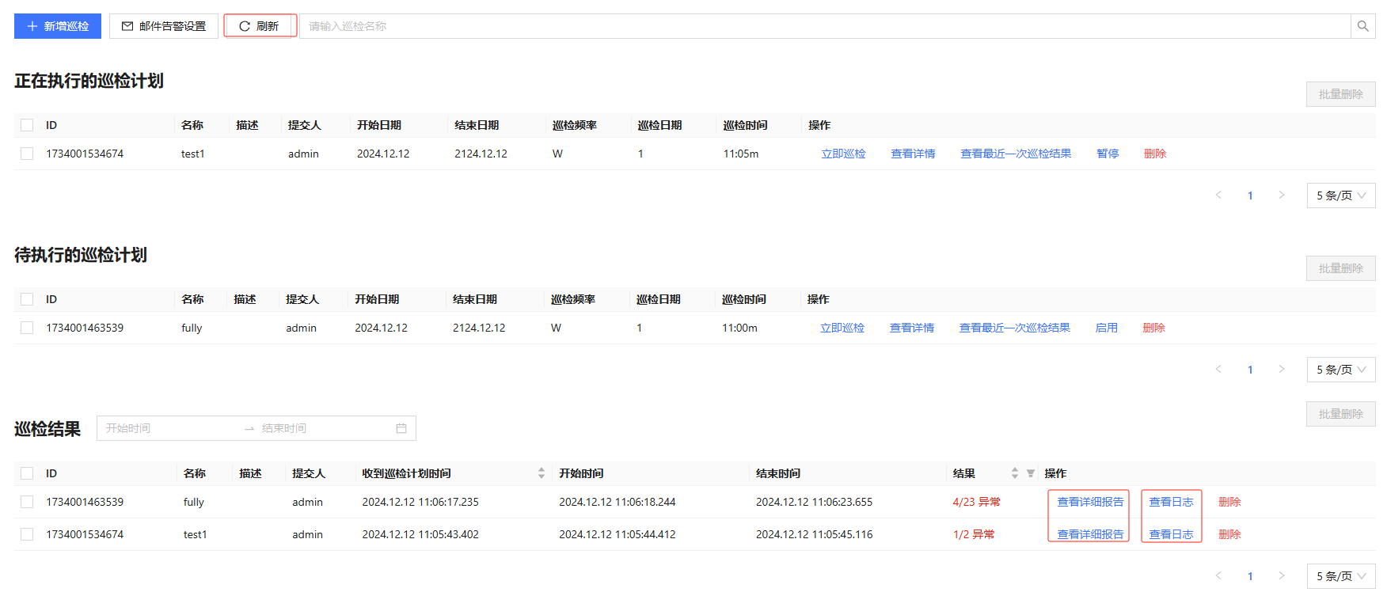The height and width of the screenshot is (615, 1387).
Task: Click the 请输入巡检名称 search field
Action: pos(823,26)
